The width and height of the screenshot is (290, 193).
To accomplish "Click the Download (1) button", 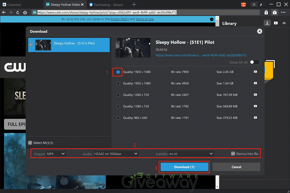I will [x=184, y=167].
